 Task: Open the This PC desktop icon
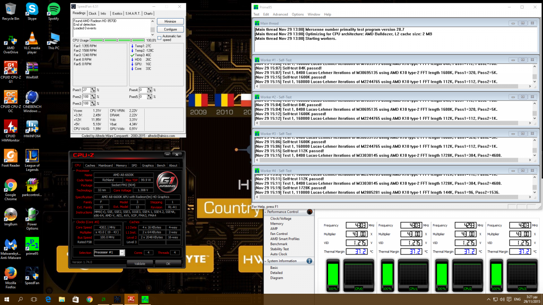[53, 41]
